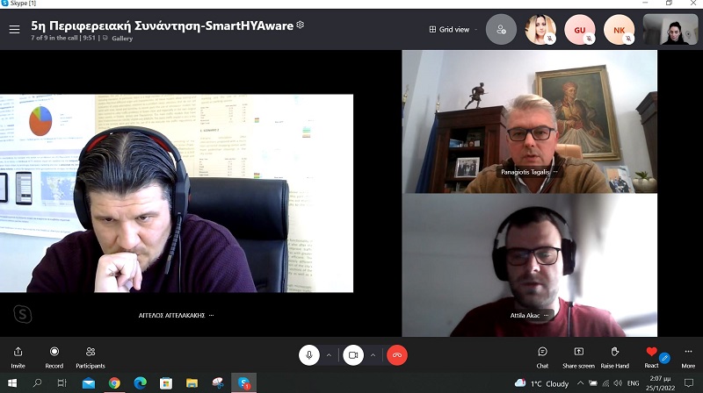Click the Gallery label under meeting title
The width and height of the screenshot is (703, 393).
[122, 39]
